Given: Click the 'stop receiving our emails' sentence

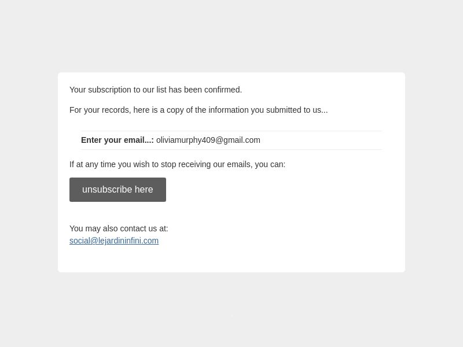Looking at the screenshot, I should tap(177, 164).
